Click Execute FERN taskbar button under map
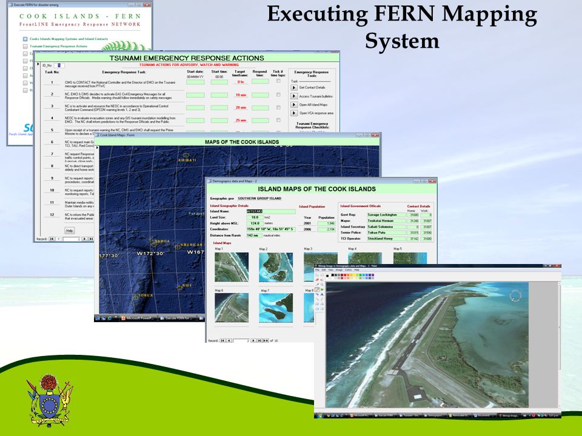The image size is (582, 436). [x=178, y=318]
